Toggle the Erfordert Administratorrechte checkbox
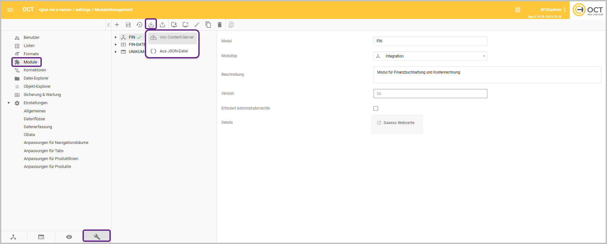 [376, 108]
